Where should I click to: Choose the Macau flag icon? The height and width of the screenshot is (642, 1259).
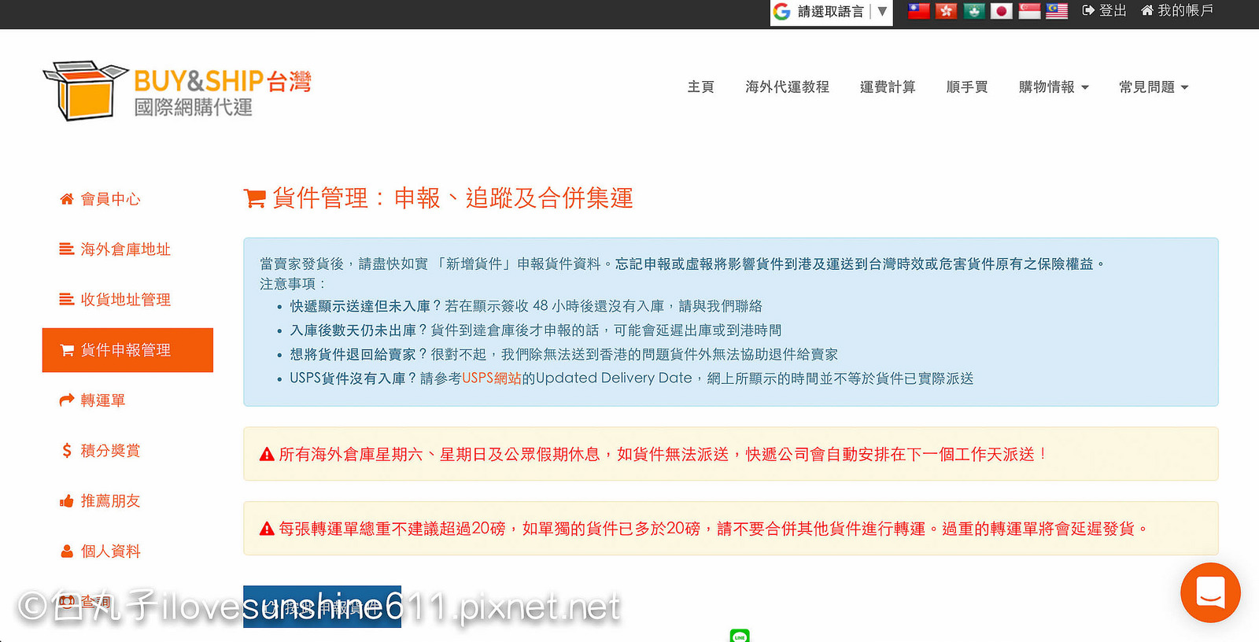click(x=973, y=11)
